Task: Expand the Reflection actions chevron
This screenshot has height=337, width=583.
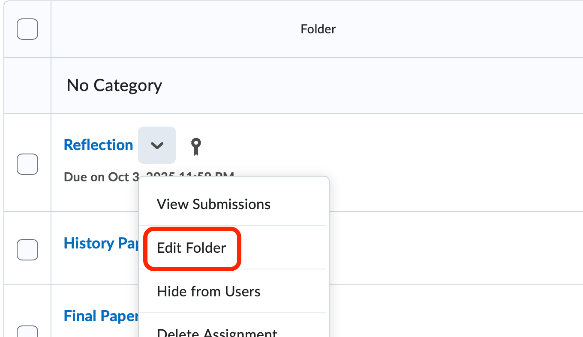Action: tap(156, 145)
